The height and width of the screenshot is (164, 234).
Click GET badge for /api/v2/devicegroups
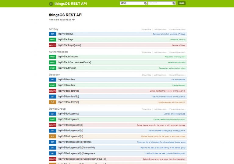pos(52,114)
